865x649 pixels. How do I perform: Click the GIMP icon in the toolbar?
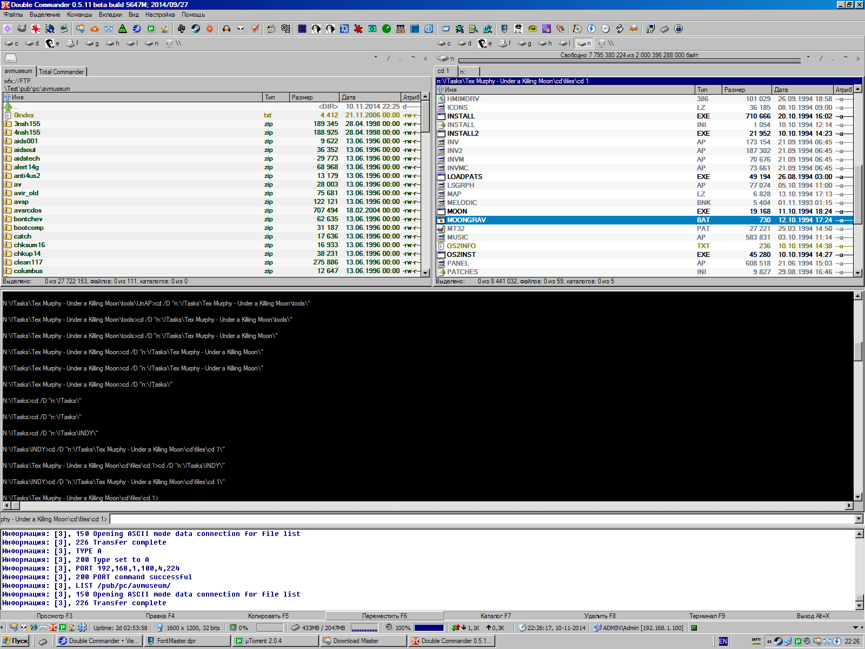click(x=22, y=29)
